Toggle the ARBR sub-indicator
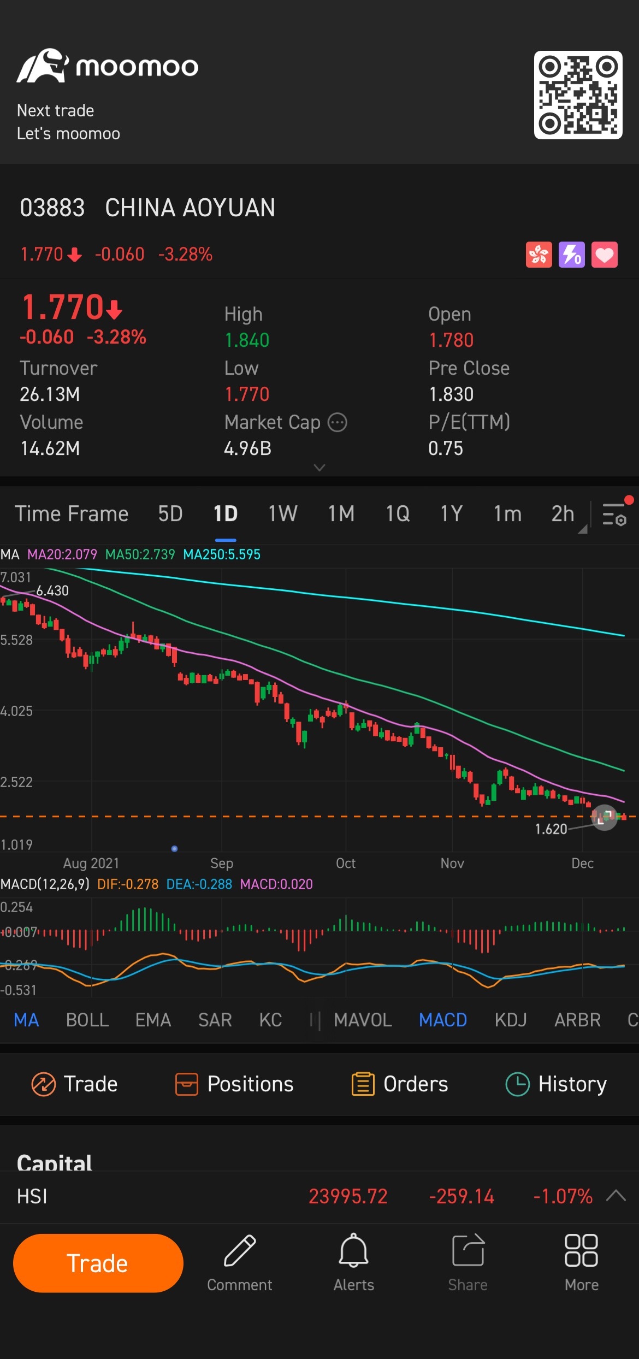 tap(577, 1020)
